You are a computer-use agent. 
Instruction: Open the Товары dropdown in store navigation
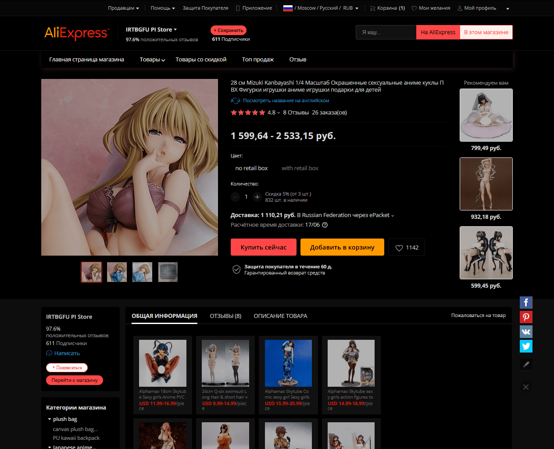(152, 59)
